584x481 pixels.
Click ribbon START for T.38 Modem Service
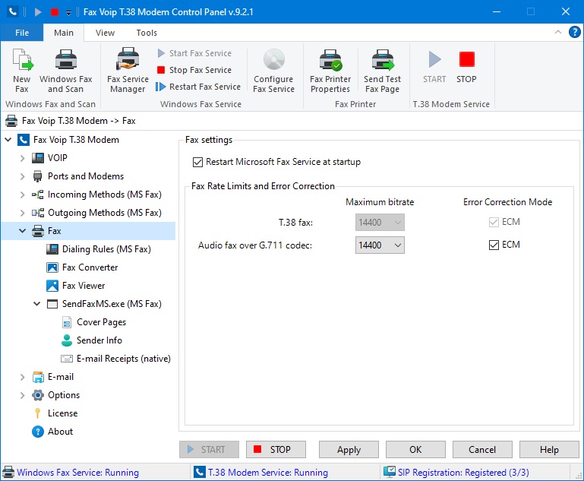pos(434,67)
